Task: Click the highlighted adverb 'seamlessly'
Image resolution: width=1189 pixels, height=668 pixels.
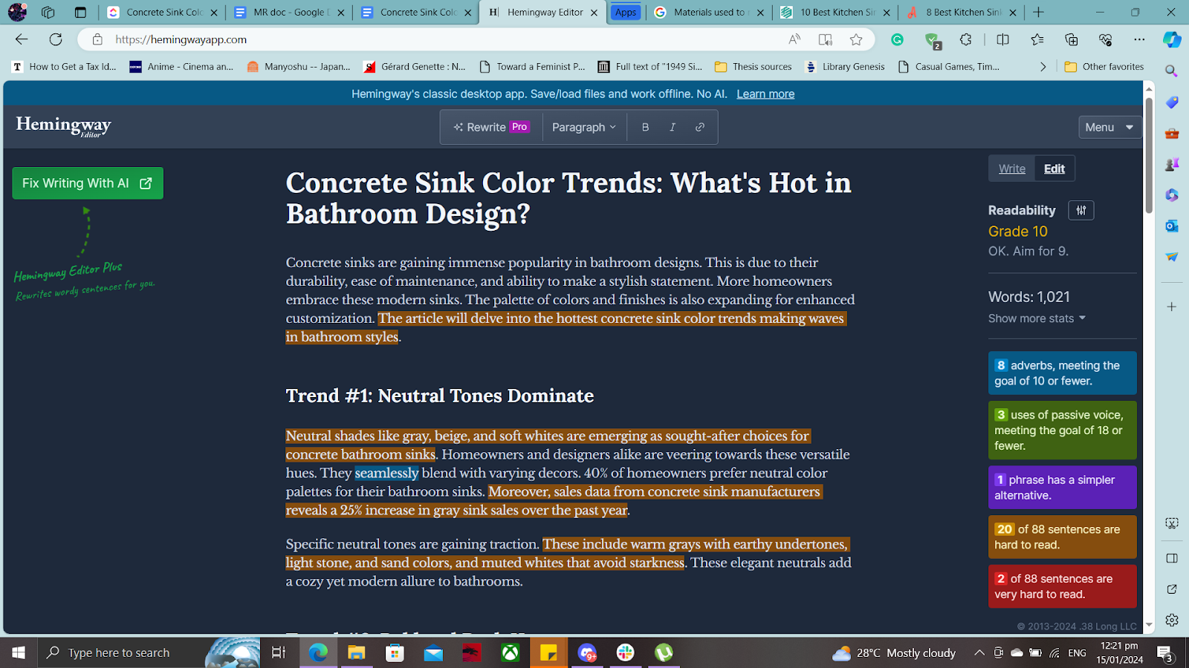Action: (x=386, y=473)
